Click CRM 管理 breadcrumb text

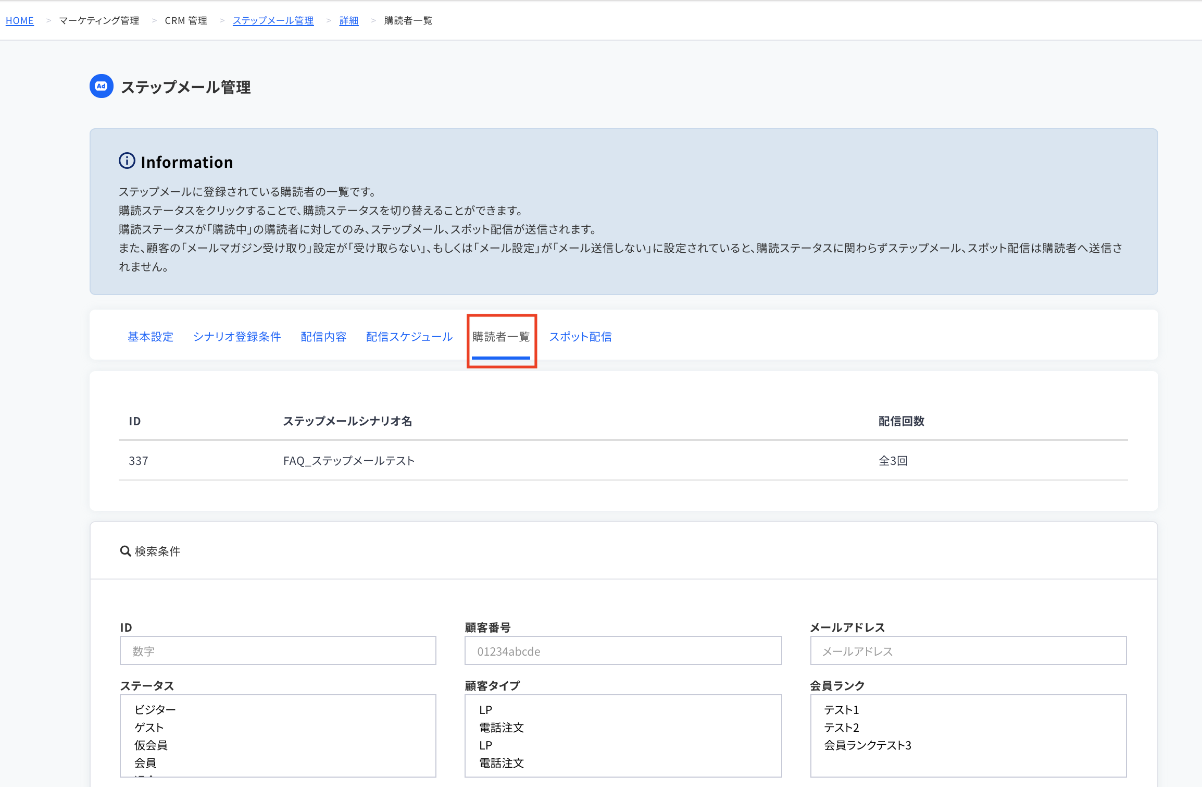coord(186,20)
